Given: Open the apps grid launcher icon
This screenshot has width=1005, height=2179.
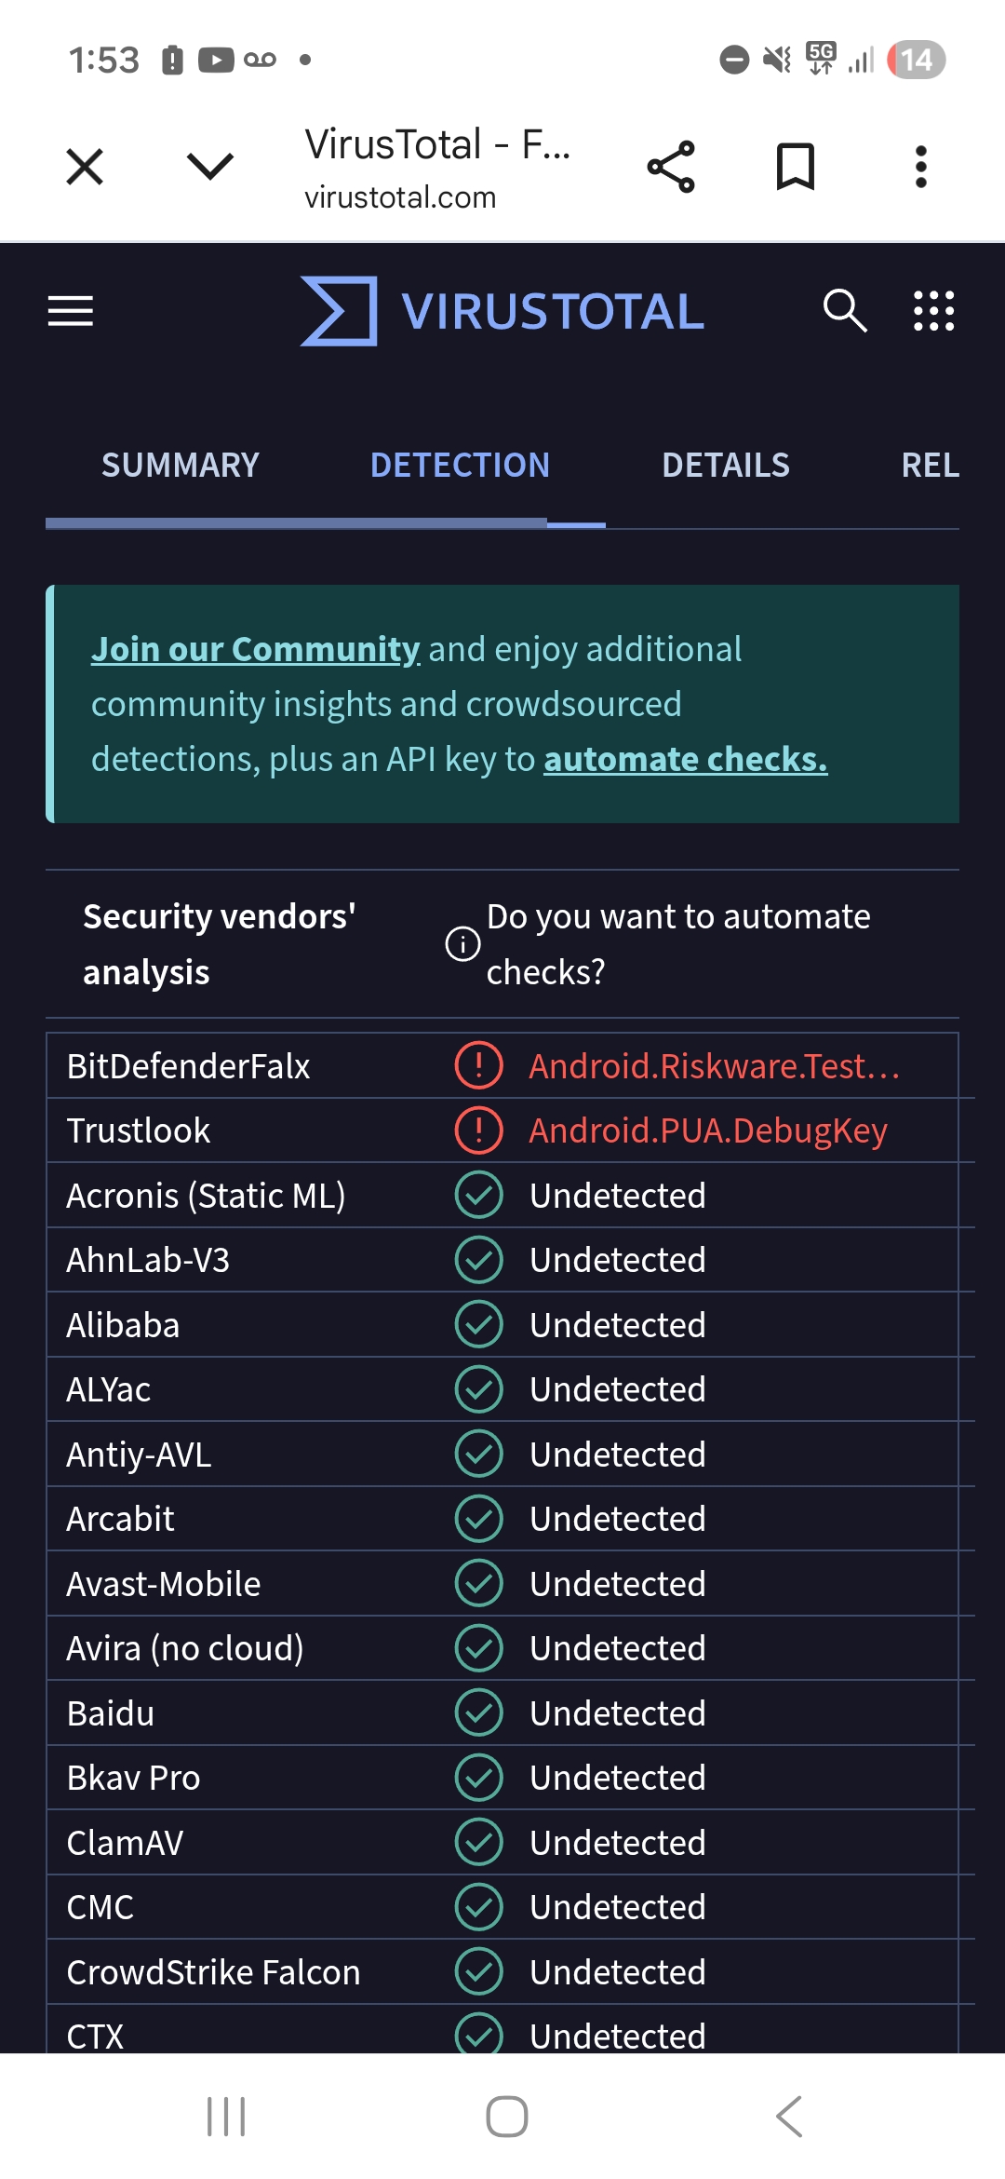Looking at the screenshot, I should (x=933, y=311).
